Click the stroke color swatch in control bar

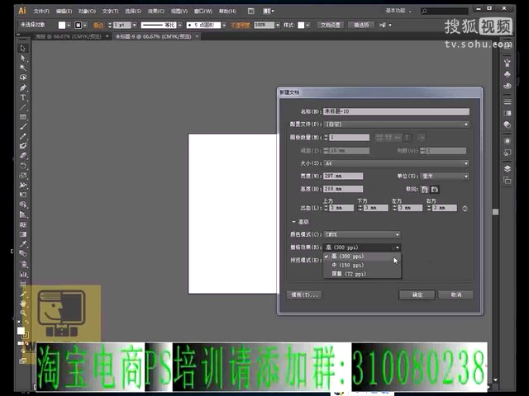coord(78,25)
